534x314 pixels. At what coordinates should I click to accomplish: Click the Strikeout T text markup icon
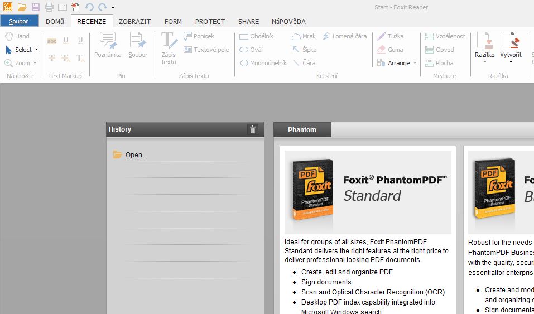(x=52, y=58)
